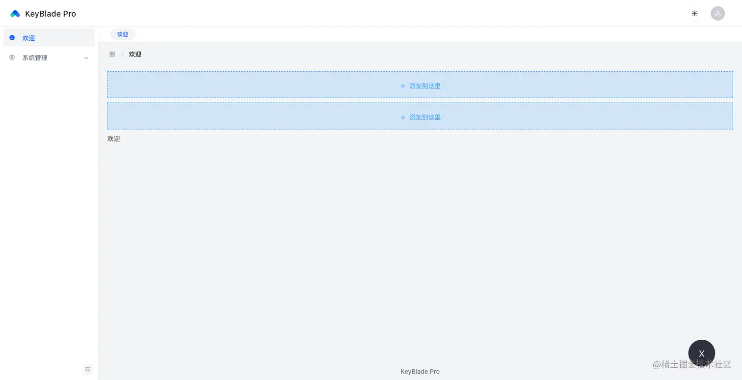Click the 欢迎 breadcrumb text
The width and height of the screenshot is (742, 380).
tap(135, 54)
